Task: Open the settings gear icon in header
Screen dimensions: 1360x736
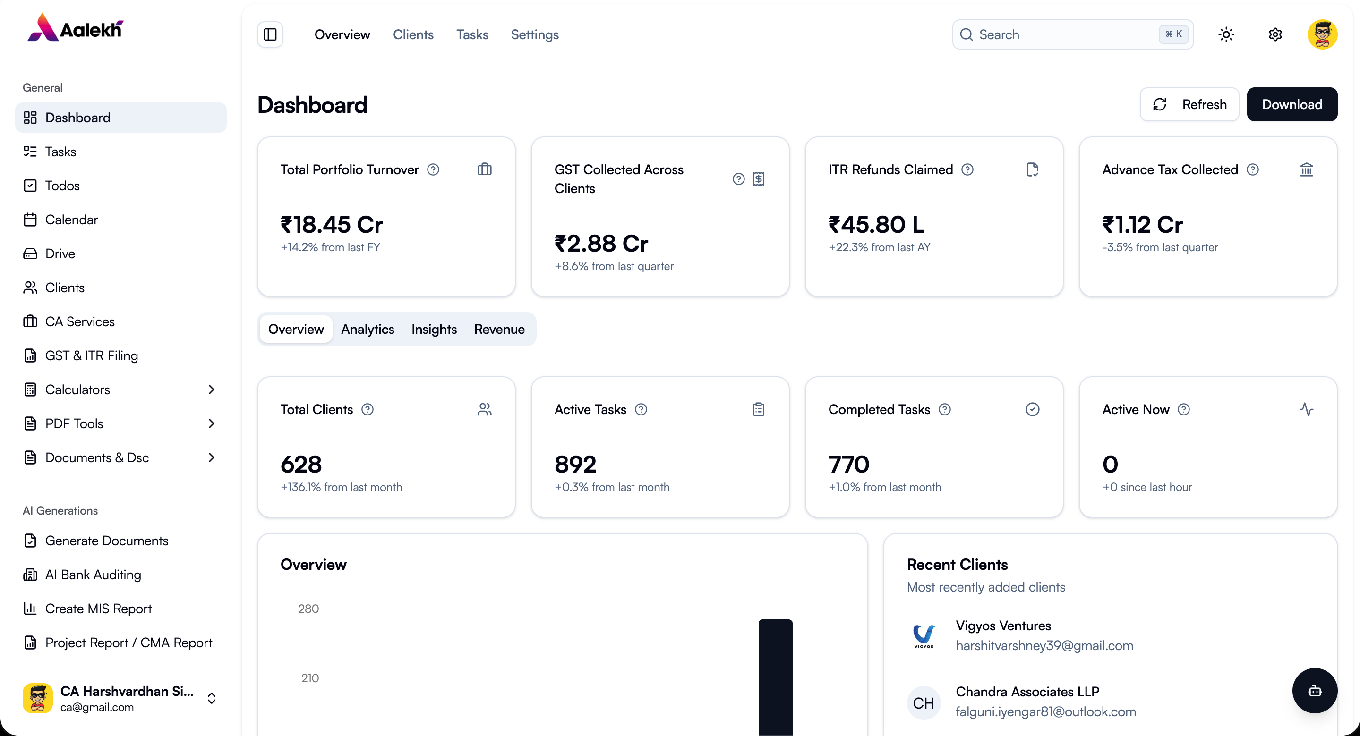Action: (x=1275, y=35)
